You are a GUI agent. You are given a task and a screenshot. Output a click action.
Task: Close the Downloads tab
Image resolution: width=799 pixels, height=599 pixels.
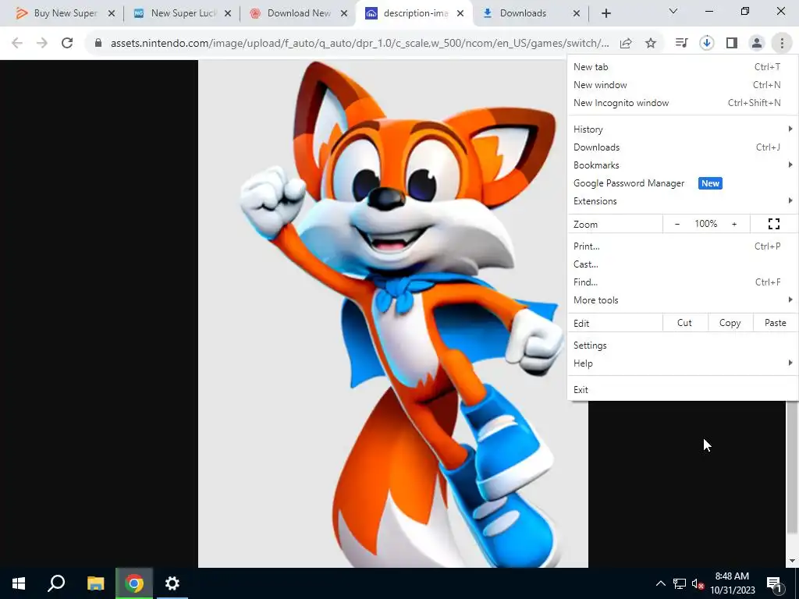click(577, 13)
